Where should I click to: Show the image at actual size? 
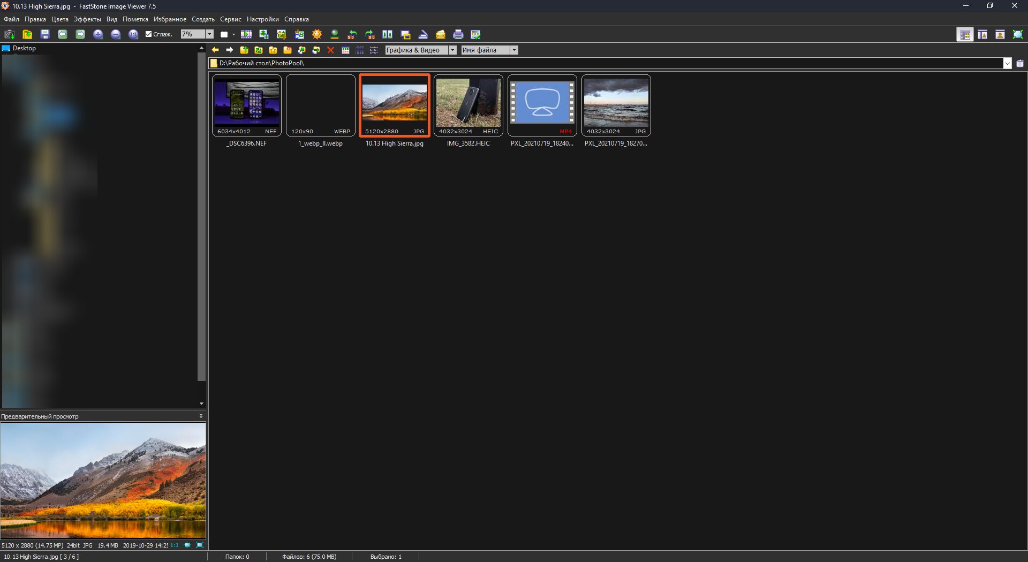[133, 34]
